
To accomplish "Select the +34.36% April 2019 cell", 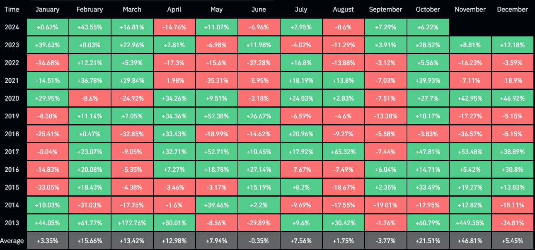I will [174, 116].
